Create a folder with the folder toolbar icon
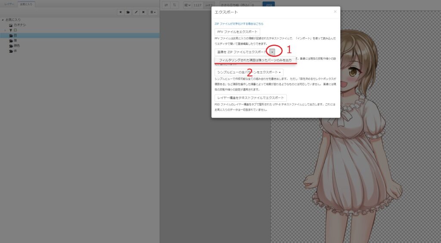This screenshot has width=441, height=243. coord(128,12)
